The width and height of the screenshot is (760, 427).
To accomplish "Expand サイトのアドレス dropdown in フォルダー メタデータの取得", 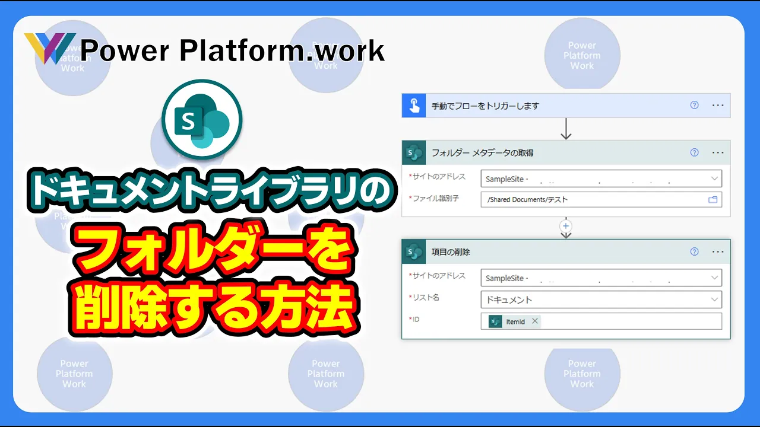I will coord(714,179).
